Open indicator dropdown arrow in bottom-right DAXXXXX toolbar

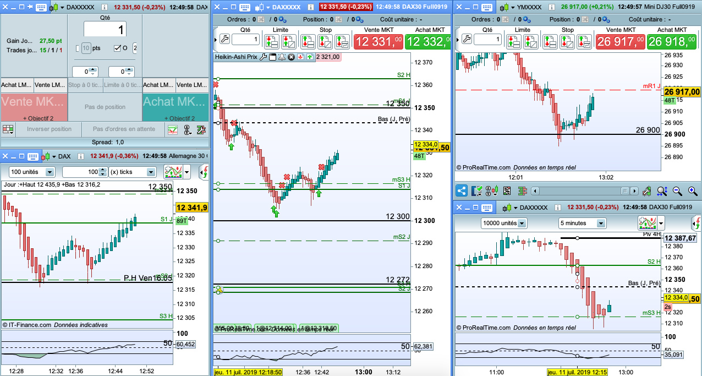661,223
